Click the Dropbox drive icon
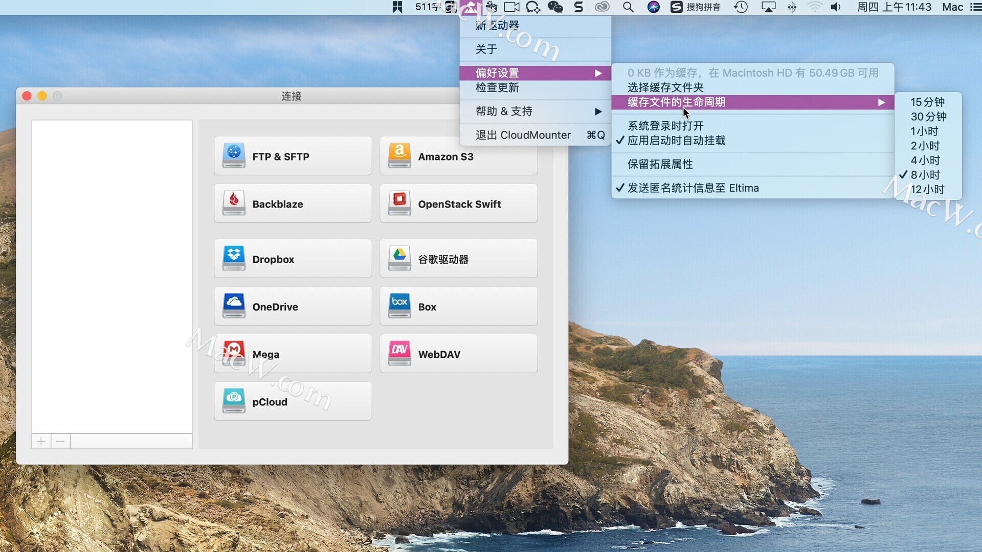Viewport: 982px width, 552px height. (234, 258)
